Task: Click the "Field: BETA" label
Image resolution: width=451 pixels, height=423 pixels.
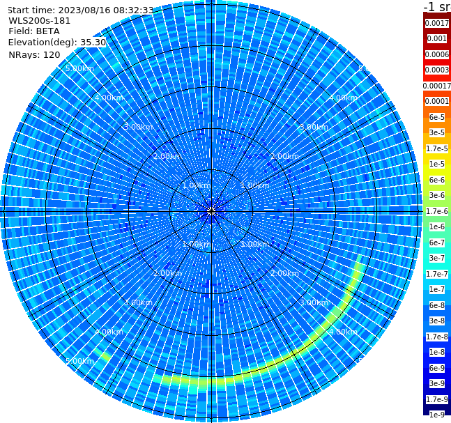Action: 34,31
